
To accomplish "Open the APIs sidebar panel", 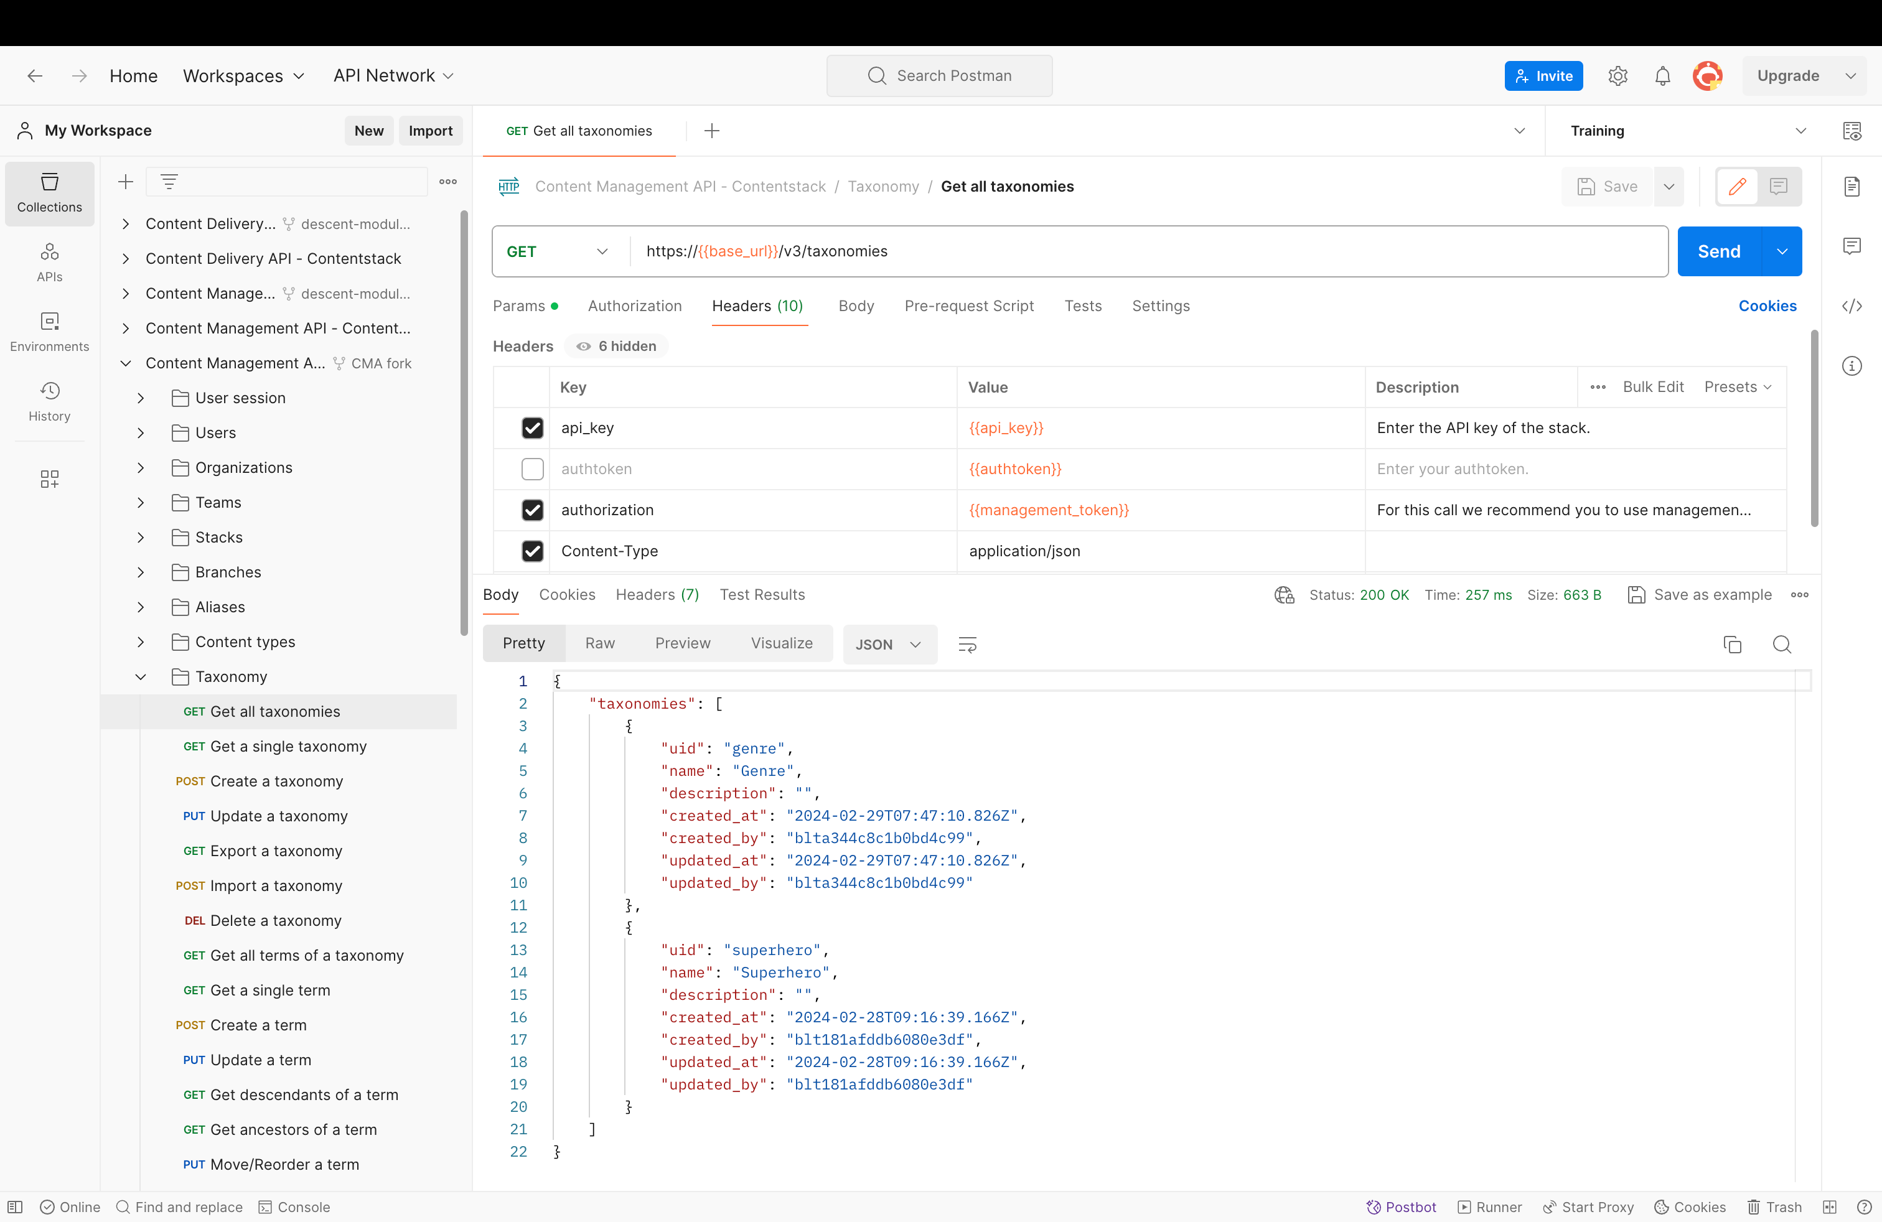I will (49, 263).
